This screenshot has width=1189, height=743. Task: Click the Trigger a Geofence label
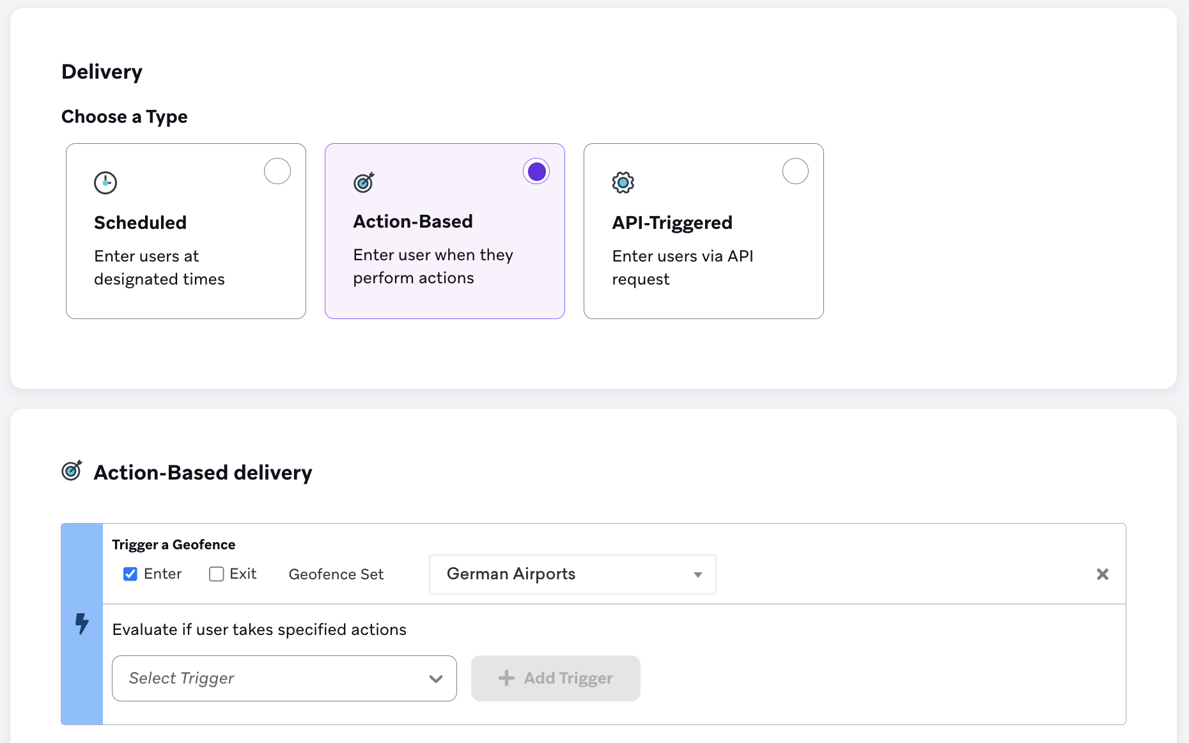click(173, 545)
